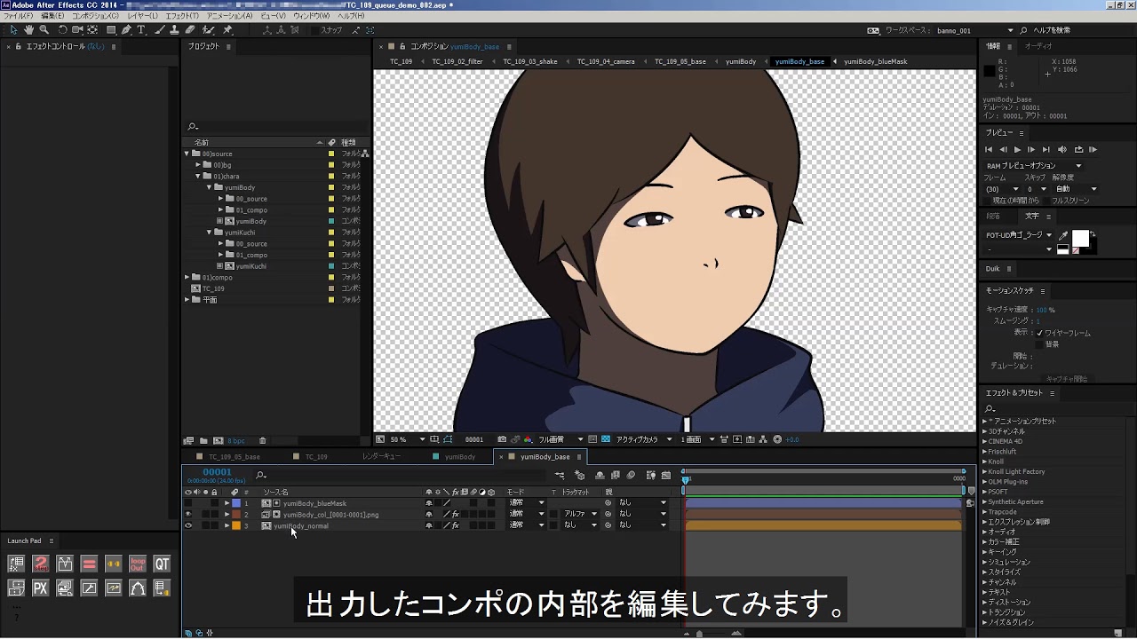This screenshot has height=639, width=1137.
Task: Open the Animation menu
Action: pyautogui.click(x=229, y=16)
